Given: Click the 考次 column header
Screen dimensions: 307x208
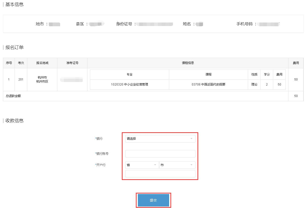Looking at the screenshot, I should coord(21,63).
